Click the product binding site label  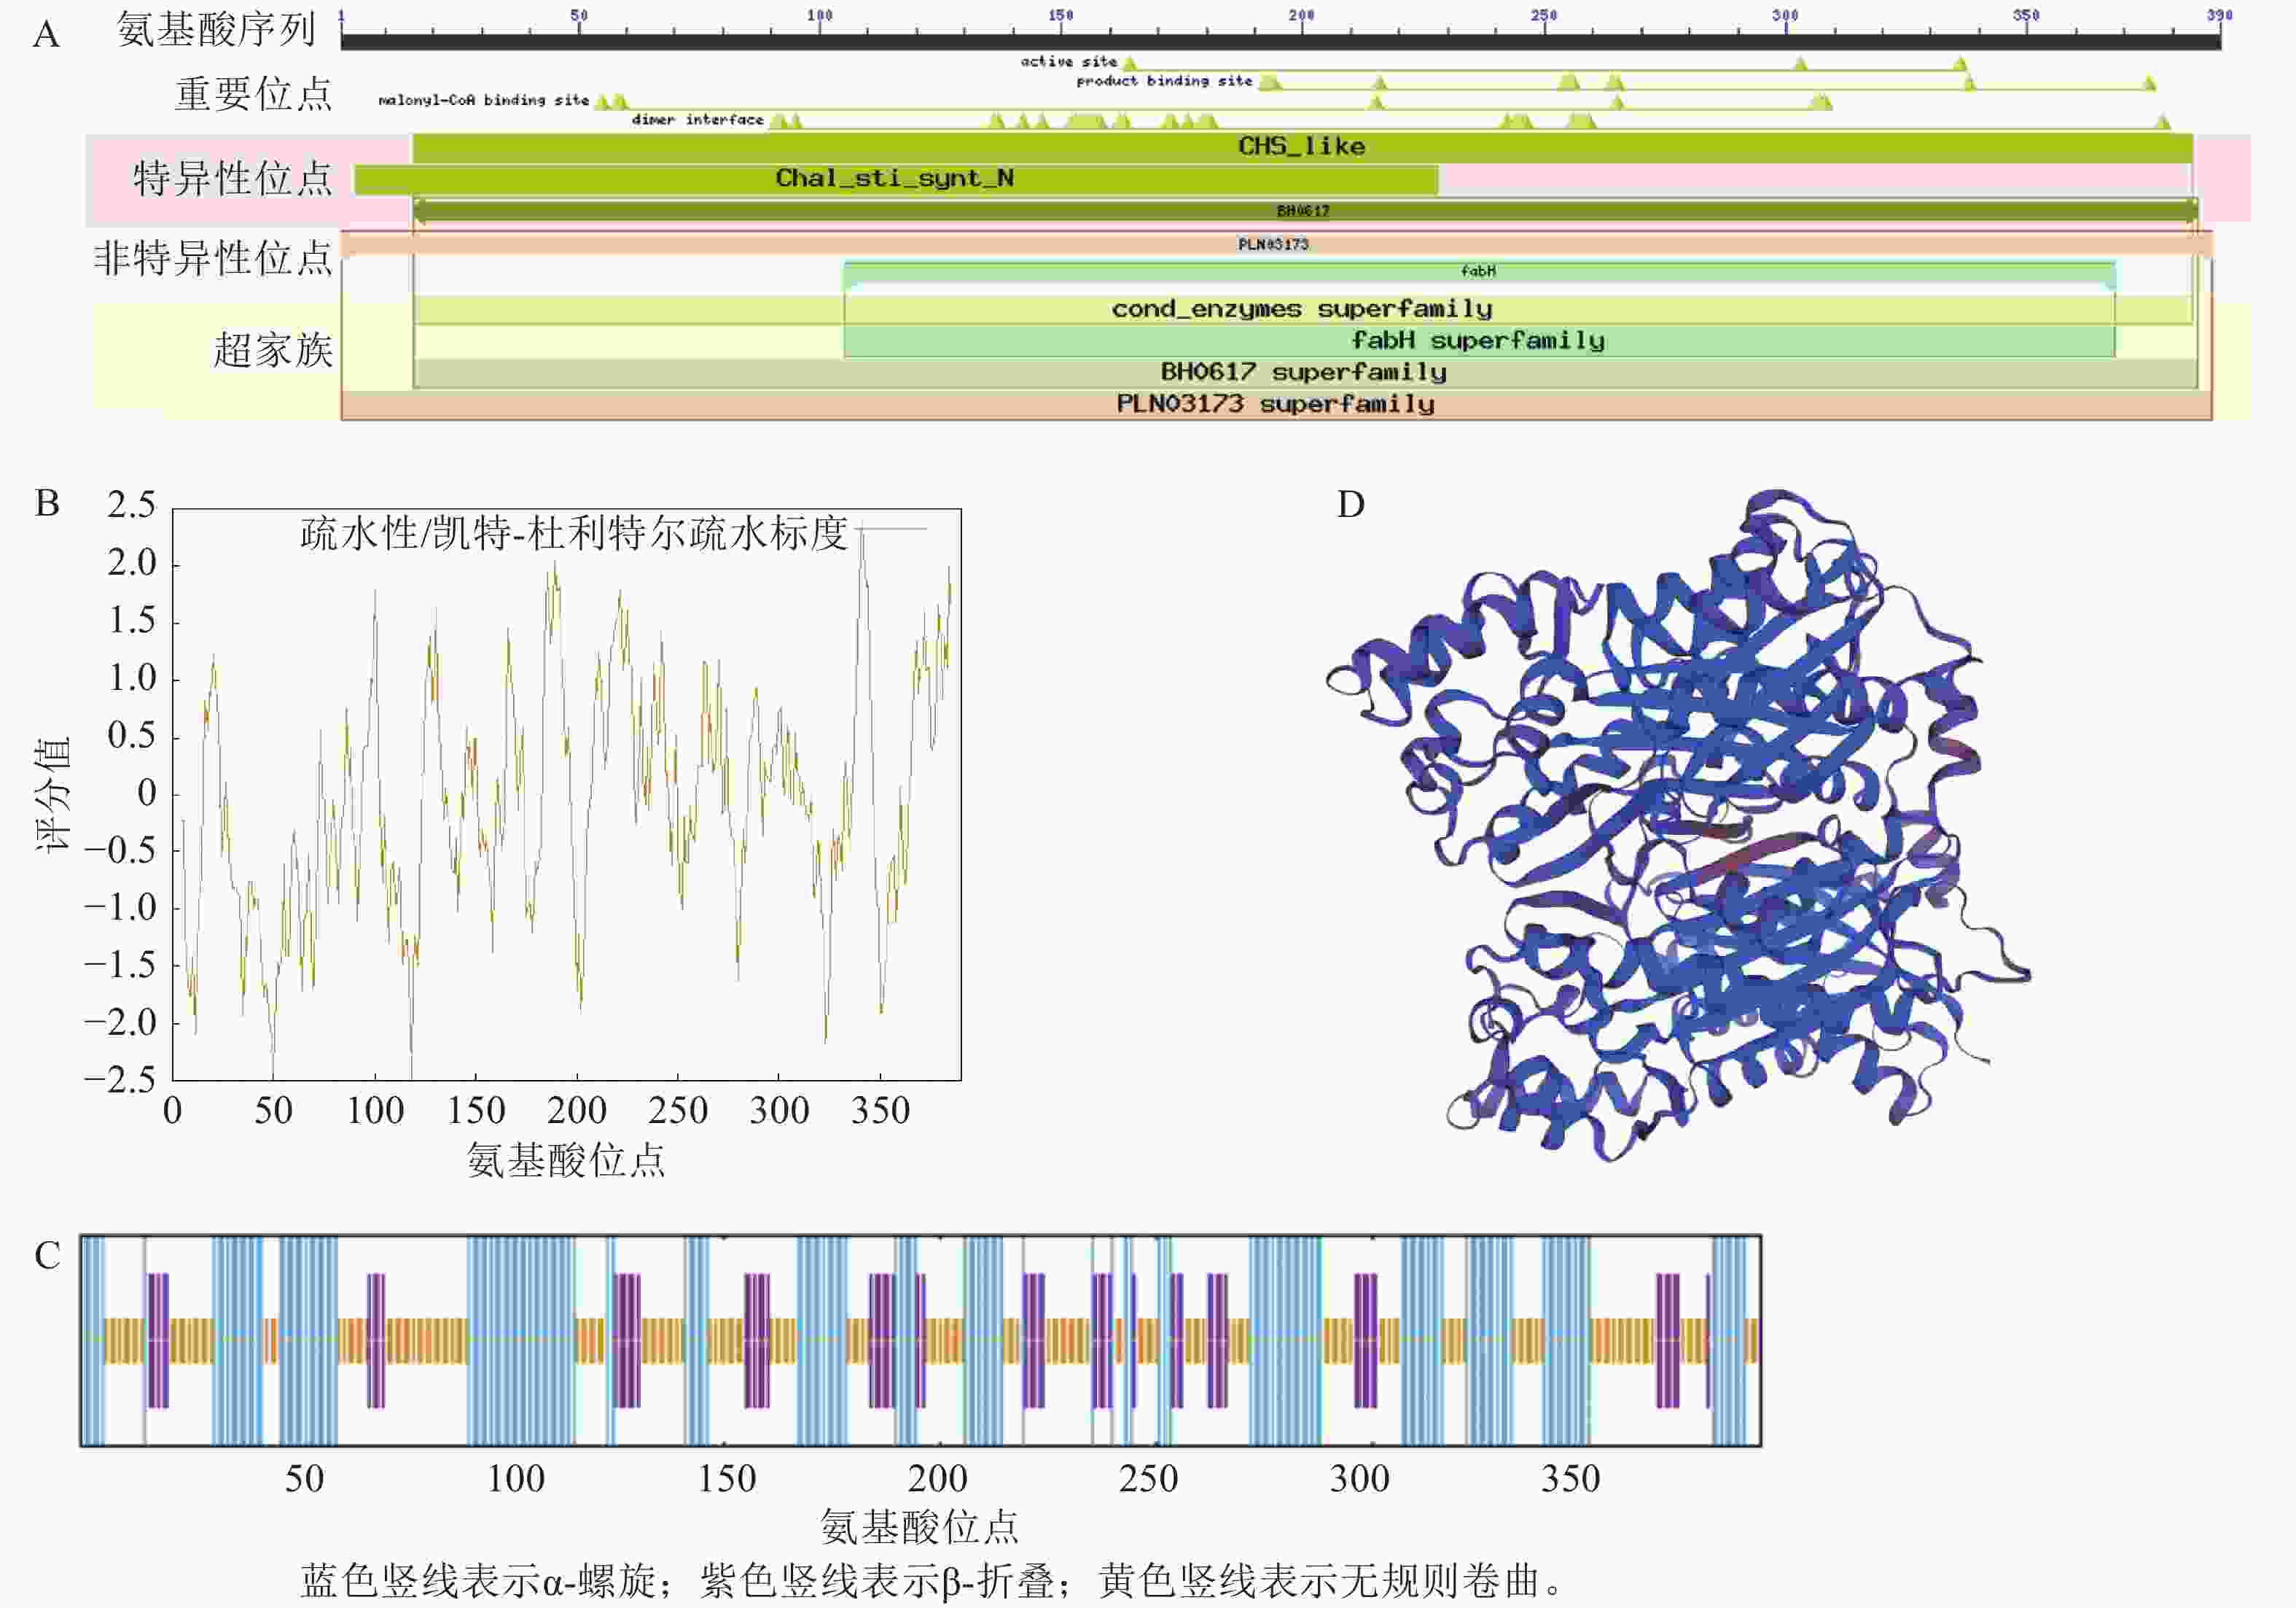(1163, 81)
